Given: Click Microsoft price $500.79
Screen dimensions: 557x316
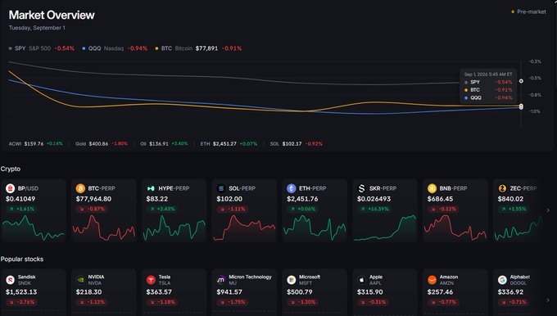Looking at the screenshot, I should click(300, 292).
